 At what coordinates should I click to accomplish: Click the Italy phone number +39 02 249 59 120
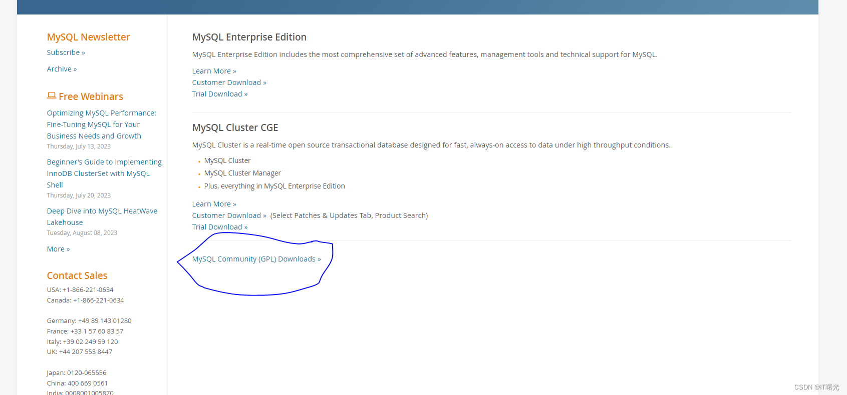[x=91, y=342]
